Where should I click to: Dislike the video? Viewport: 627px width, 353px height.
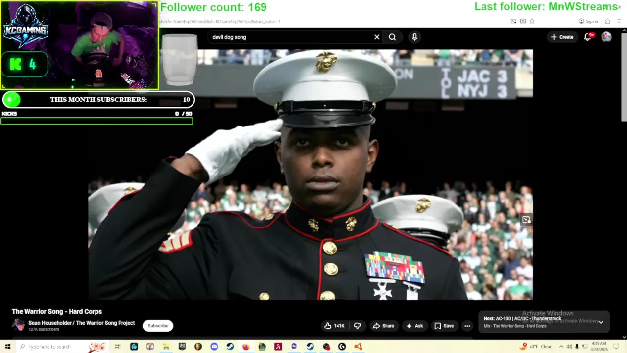[x=357, y=326]
